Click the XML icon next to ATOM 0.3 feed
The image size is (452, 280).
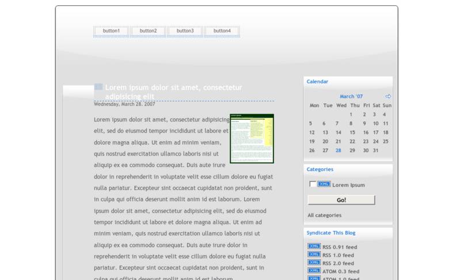pos(314,271)
